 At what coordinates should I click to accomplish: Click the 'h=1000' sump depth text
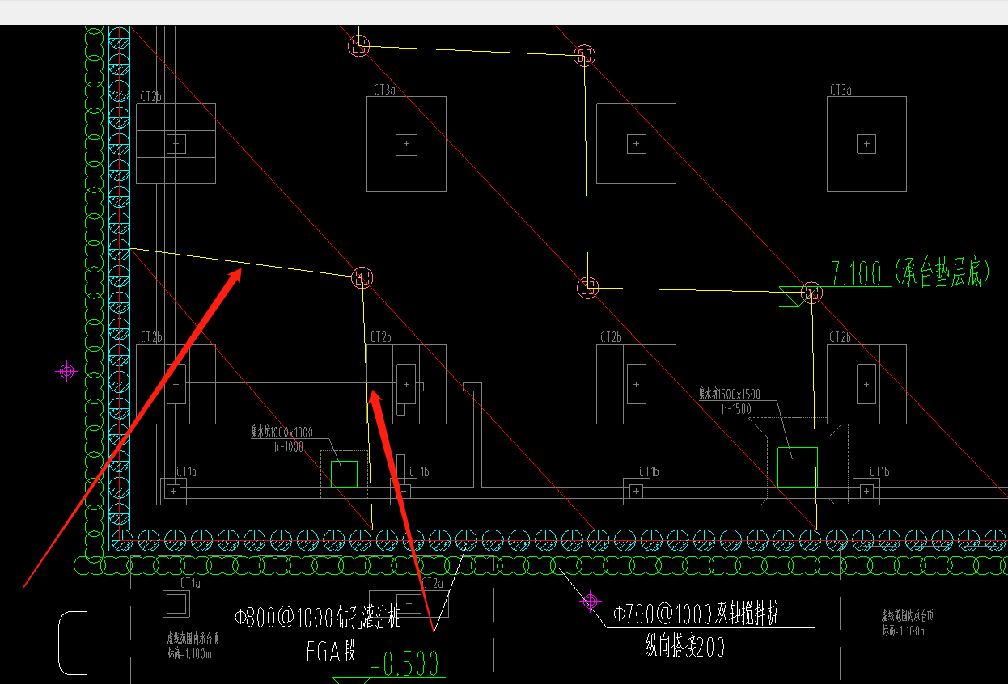pos(289,447)
